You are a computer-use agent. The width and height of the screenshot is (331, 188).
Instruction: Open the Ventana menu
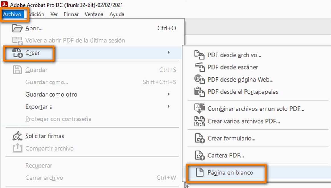[94, 14]
